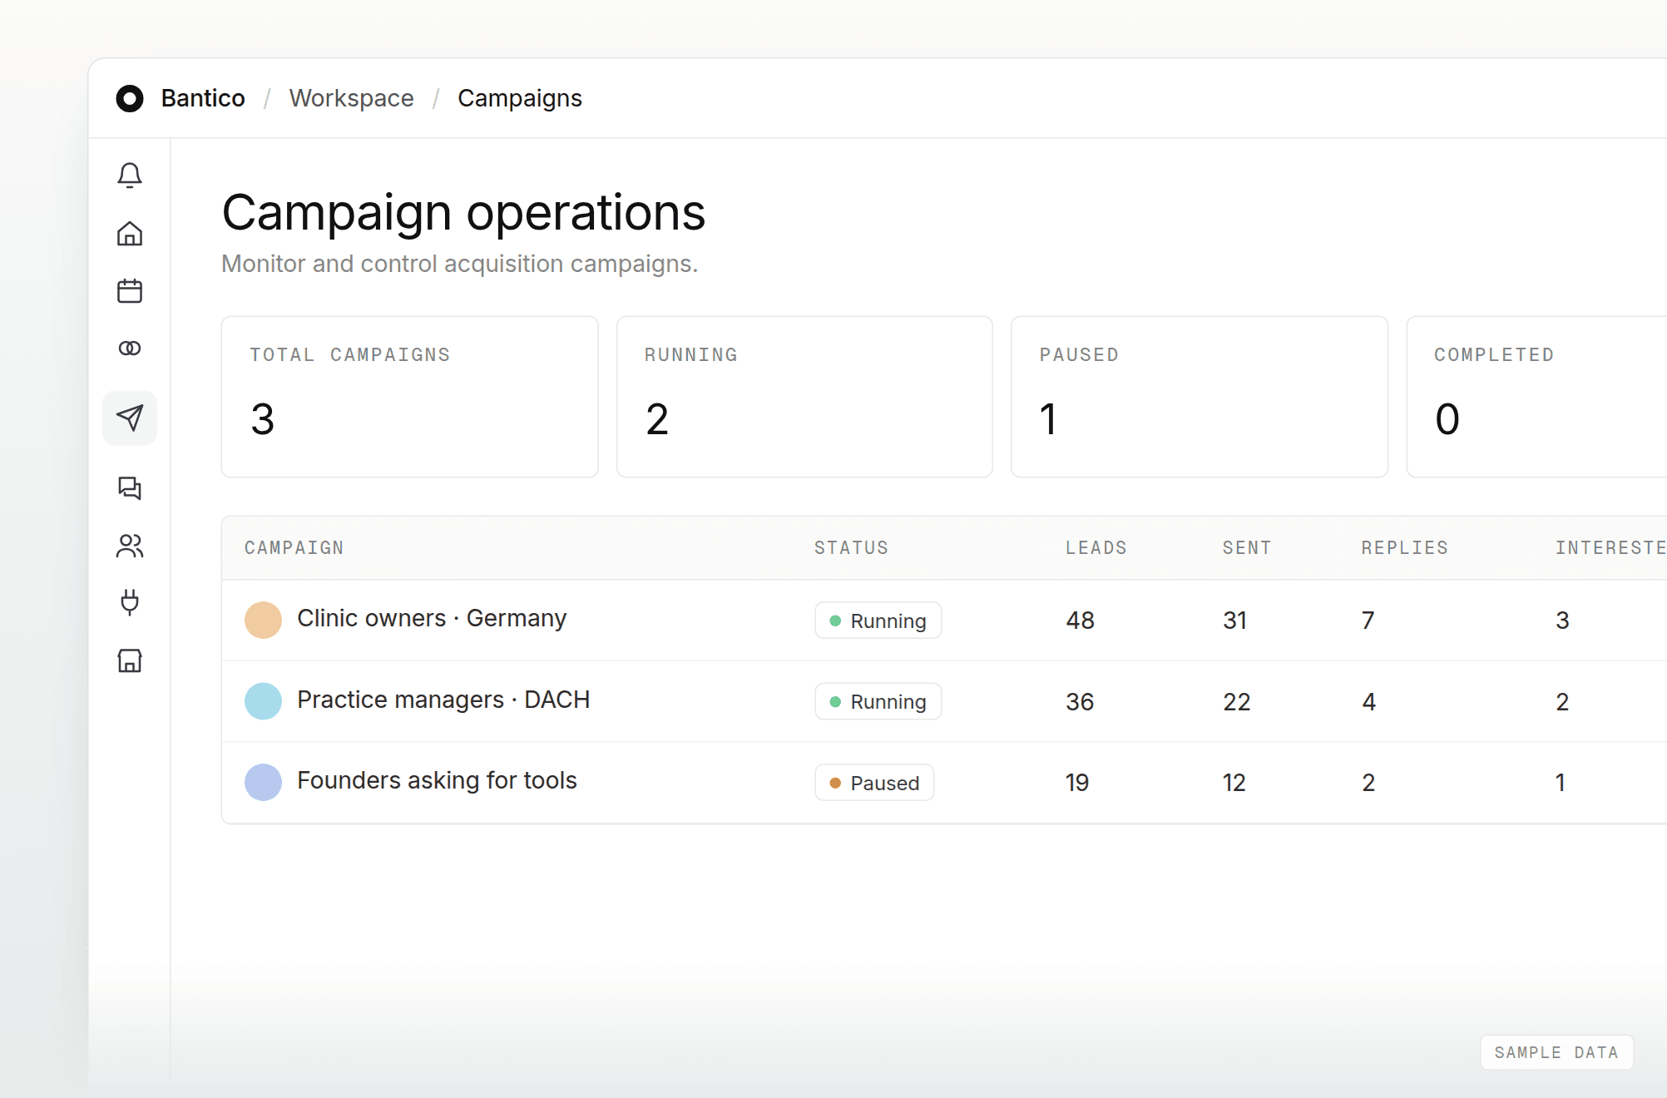Navigate to Workspace breadcrumb

[x=351, y=98]
